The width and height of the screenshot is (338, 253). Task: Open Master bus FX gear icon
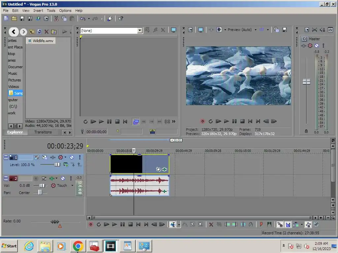[310, 45]
